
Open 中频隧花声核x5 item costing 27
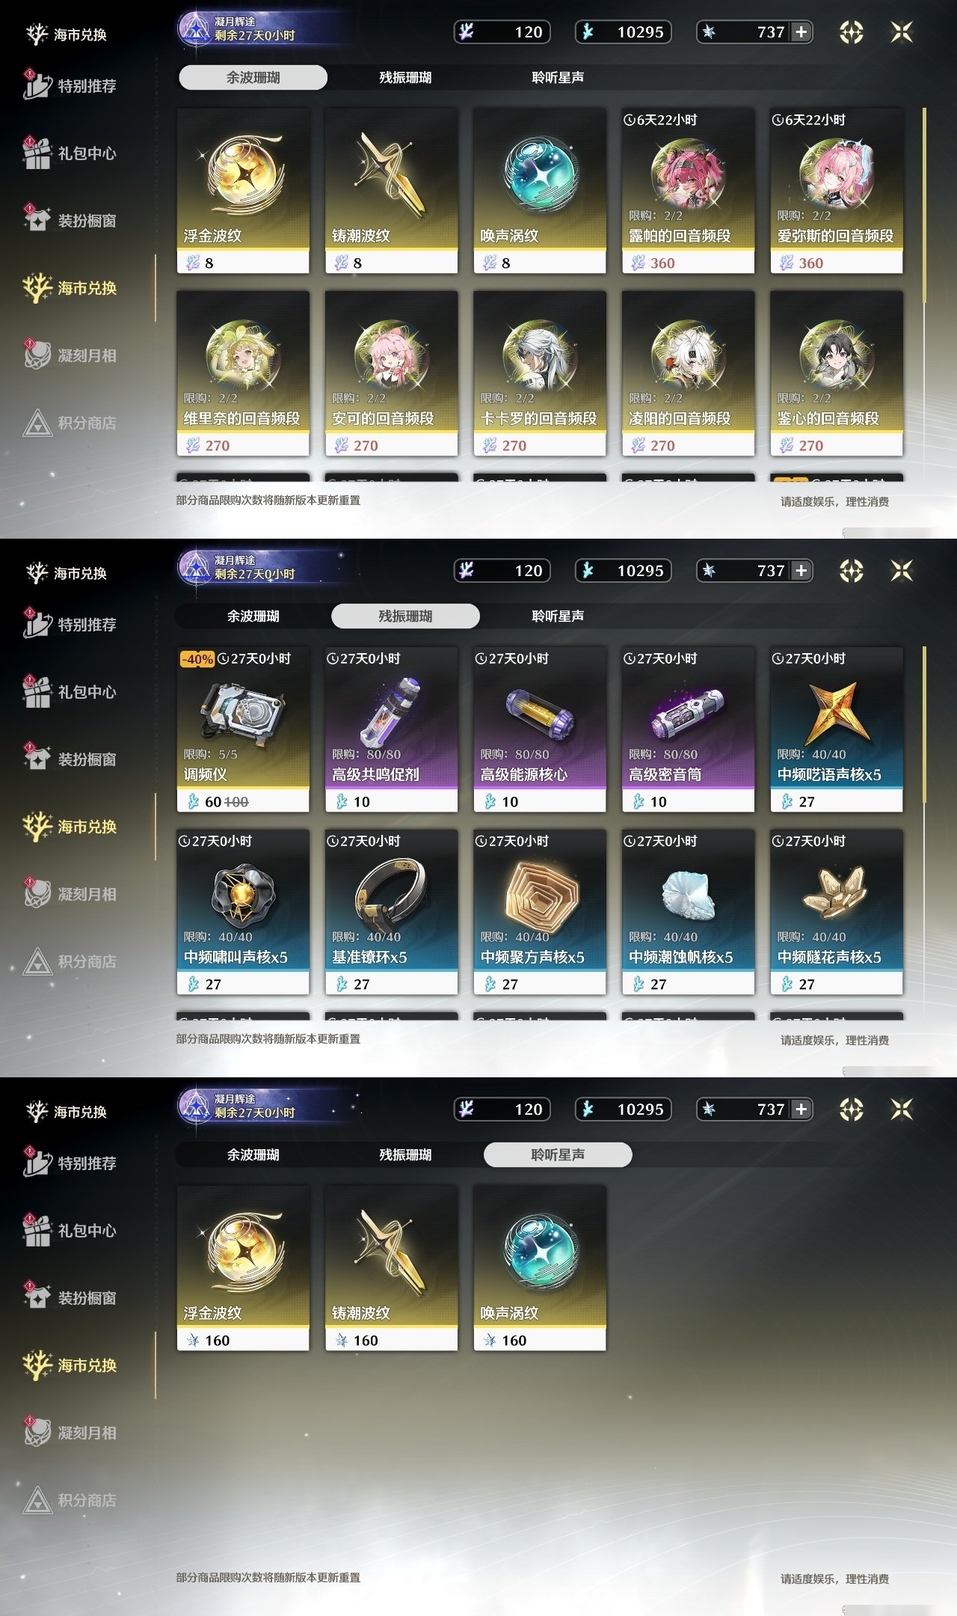coord(837,912)
